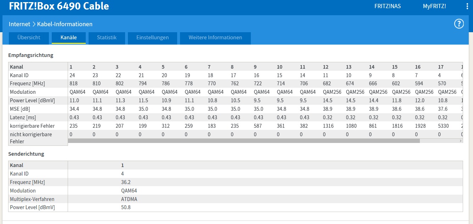
Task: Click Senderichtung Modulation value QAM64
Action: (129, 191)
